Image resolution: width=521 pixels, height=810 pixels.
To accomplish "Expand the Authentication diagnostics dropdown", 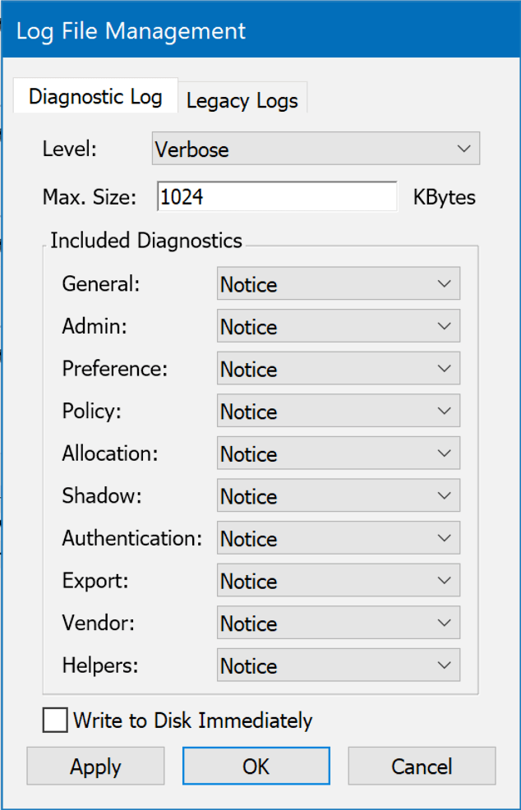I will click(x=338, y=539).
